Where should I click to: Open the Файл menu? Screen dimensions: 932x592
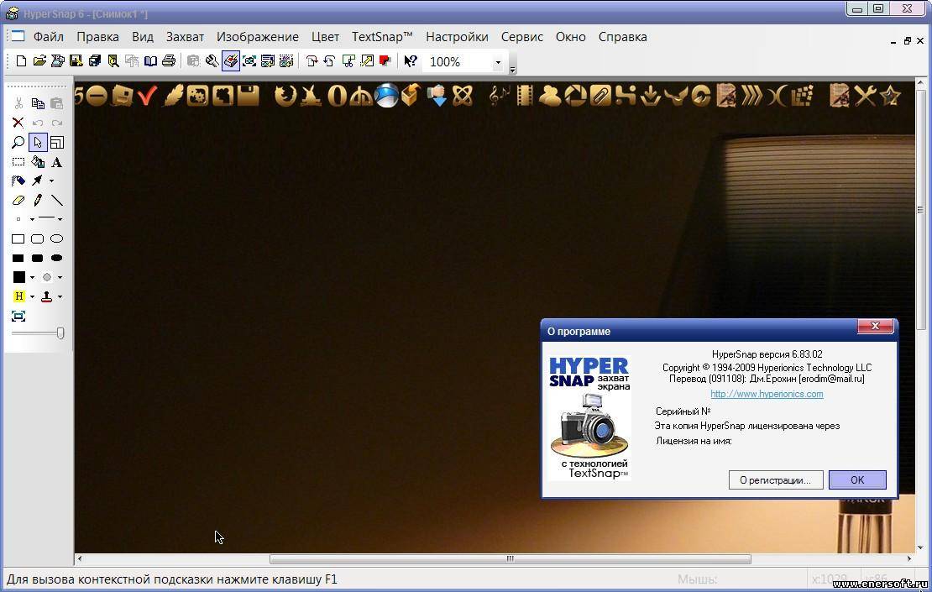pyautogui.click(x=49, y=37)
